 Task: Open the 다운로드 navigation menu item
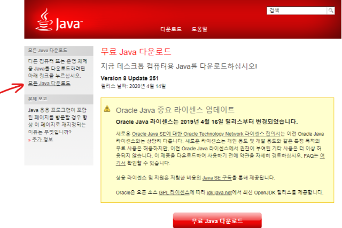[x=171, y=29]
